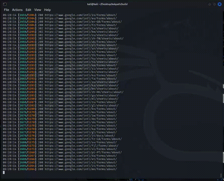The width and height of the screenshot is (224, 181).
Task: Click the intl/pl/forms/about/ URL
Action: pos(81,45)
